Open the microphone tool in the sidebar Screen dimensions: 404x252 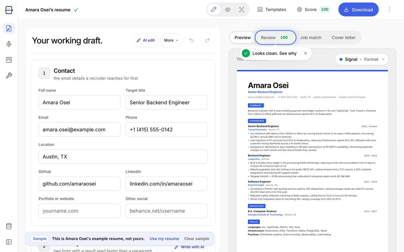pyautogui.click(x=9, y=44)
